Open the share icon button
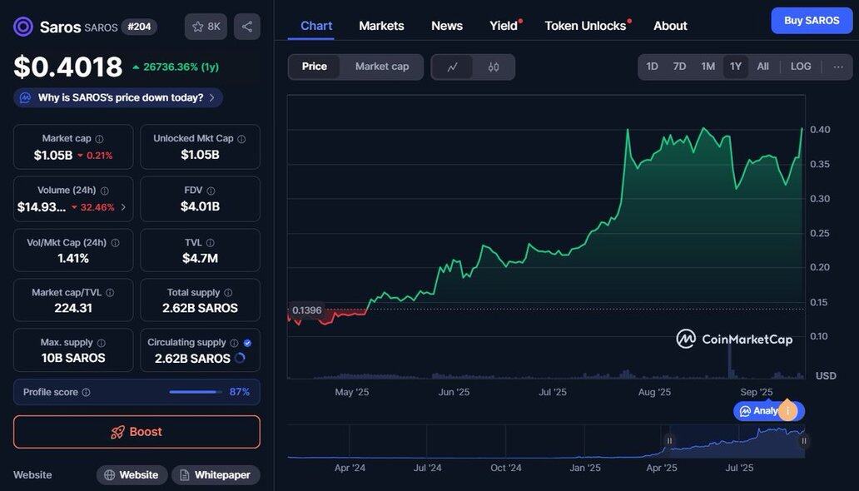 click(x=247, y=27)
